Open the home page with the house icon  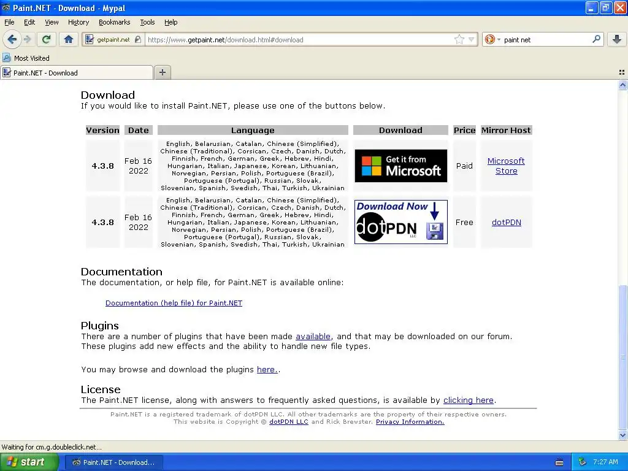pyautogui.click(x=69, y=39)
